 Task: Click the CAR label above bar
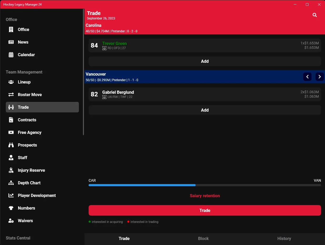pos(92,180)
